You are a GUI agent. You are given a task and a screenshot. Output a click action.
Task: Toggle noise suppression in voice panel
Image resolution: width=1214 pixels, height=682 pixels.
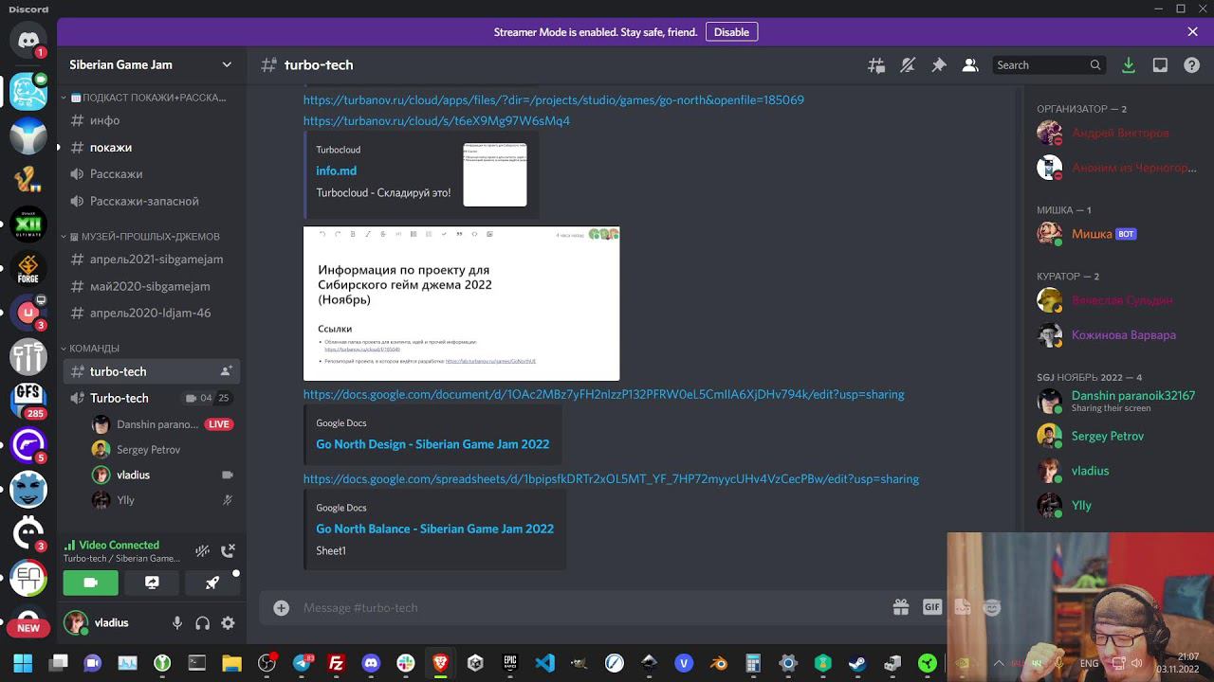click(202, 550)
